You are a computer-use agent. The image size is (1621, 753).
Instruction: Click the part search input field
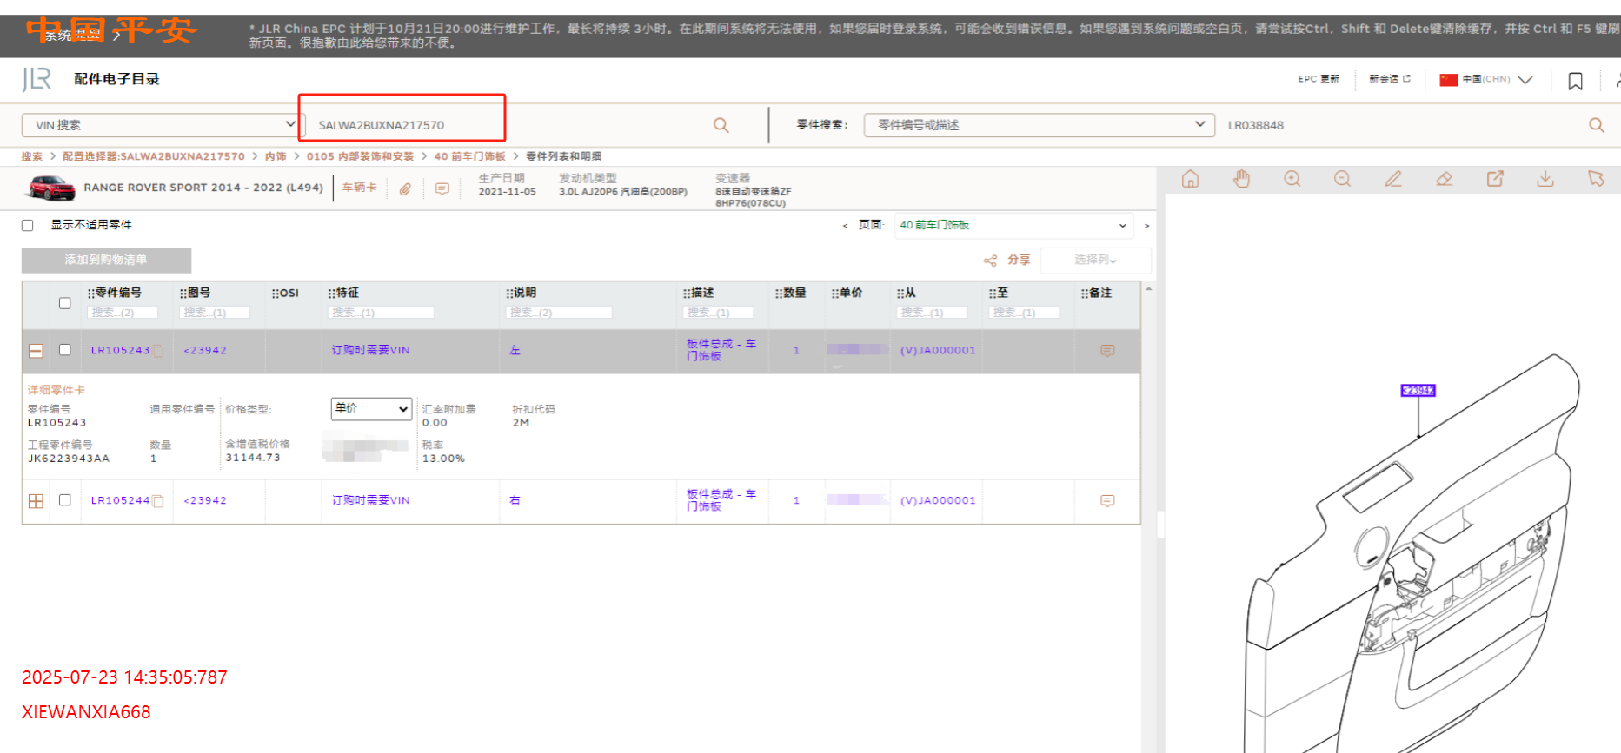(1401, 125)
